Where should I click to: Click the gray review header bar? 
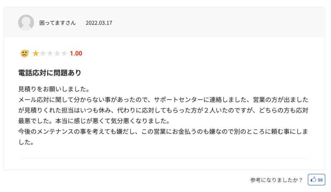tap(164, 23)
